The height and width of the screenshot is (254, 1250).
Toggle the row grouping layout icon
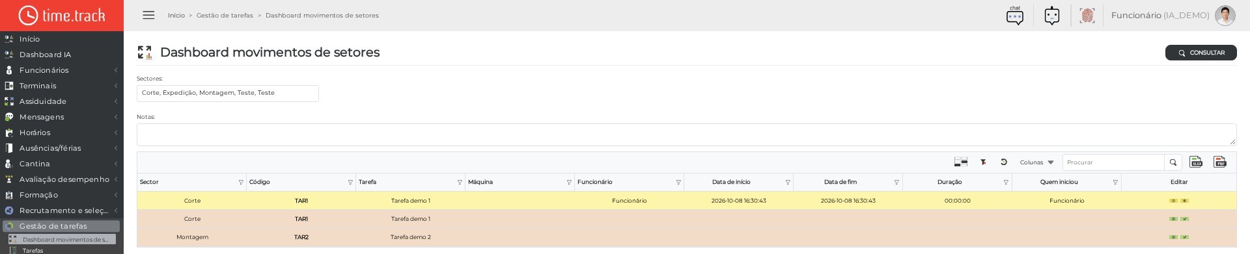tap(961, 162)
